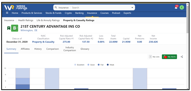Click the December 31, 2020 date text
Image resolution: width=191 pixels, height=91 pixels.
(x=17, y=42)
